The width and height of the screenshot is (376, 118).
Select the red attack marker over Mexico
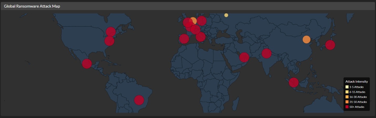pyautogui.click(x=87, y=64)
